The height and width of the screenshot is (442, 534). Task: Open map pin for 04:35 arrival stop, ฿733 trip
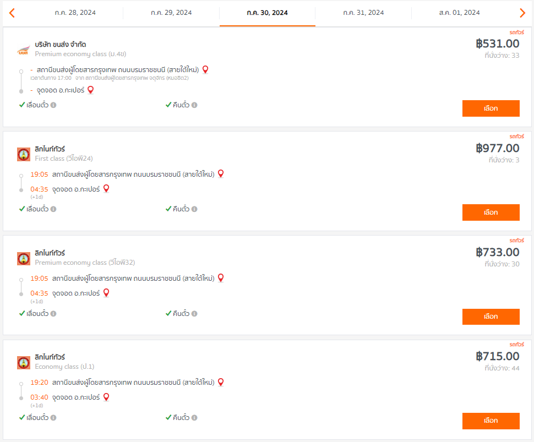[106, 293]
